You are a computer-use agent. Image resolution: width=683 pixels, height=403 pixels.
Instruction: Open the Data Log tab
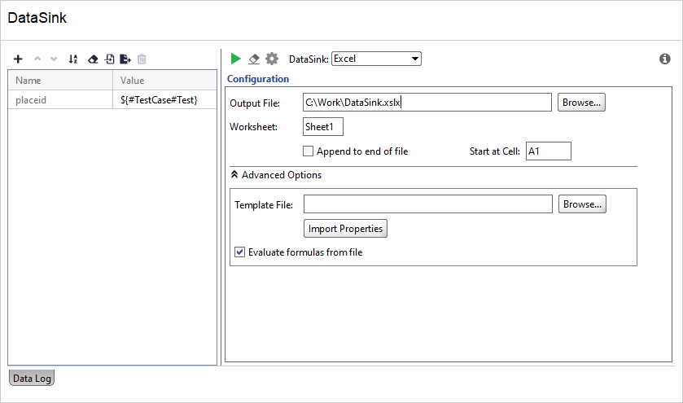[x=32, y=378]
